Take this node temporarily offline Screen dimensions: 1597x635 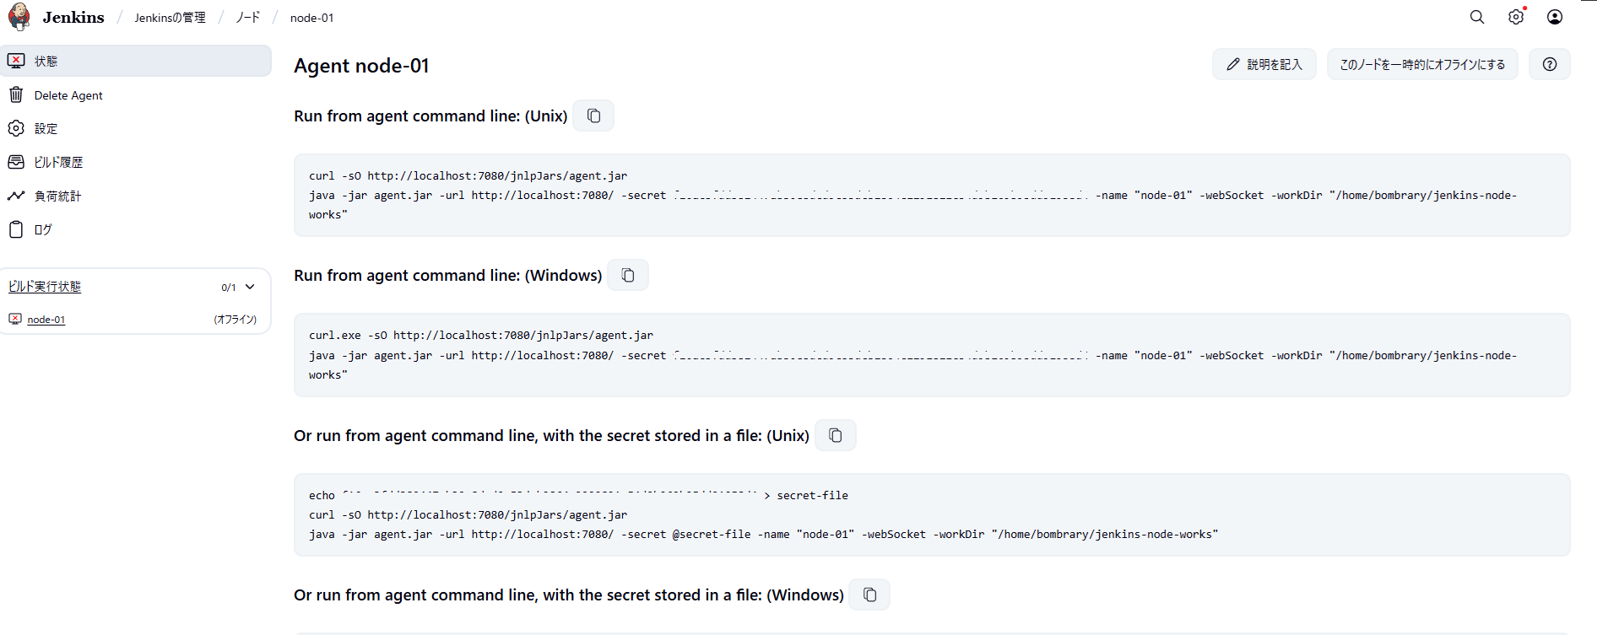pos(1422,64)
